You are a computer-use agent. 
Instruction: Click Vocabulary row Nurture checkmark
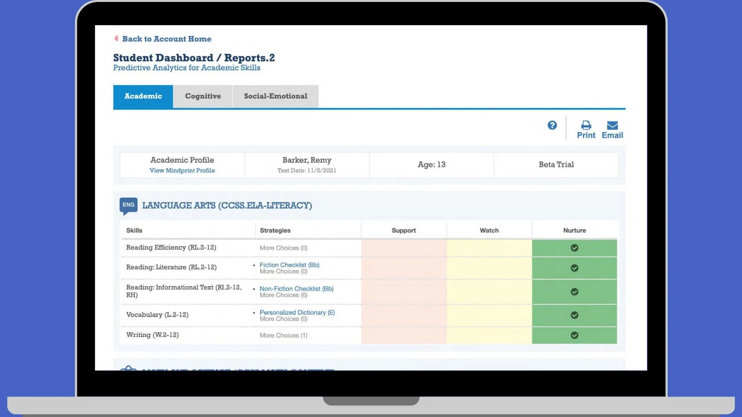point(574,315)
